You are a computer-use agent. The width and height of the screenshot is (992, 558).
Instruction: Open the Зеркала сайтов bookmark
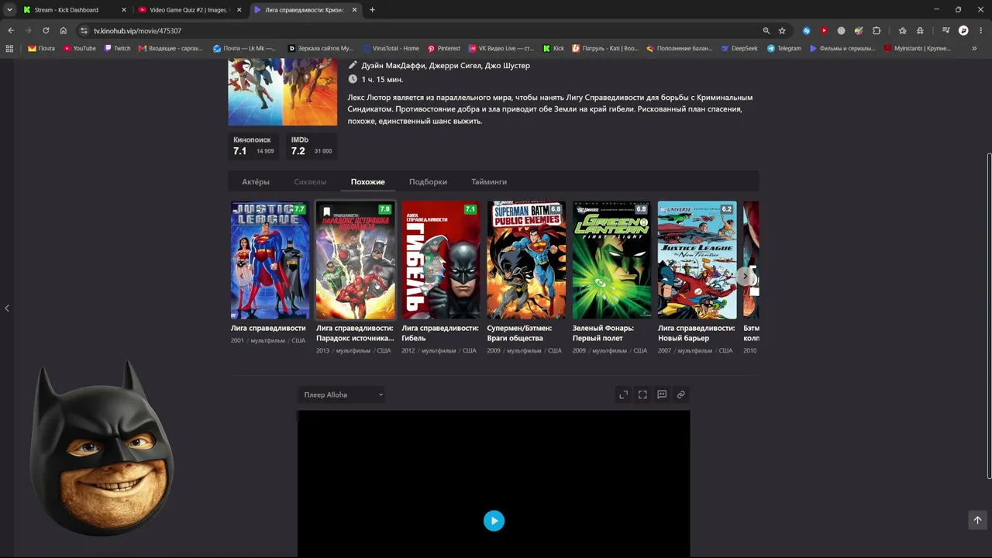point(321,48)
